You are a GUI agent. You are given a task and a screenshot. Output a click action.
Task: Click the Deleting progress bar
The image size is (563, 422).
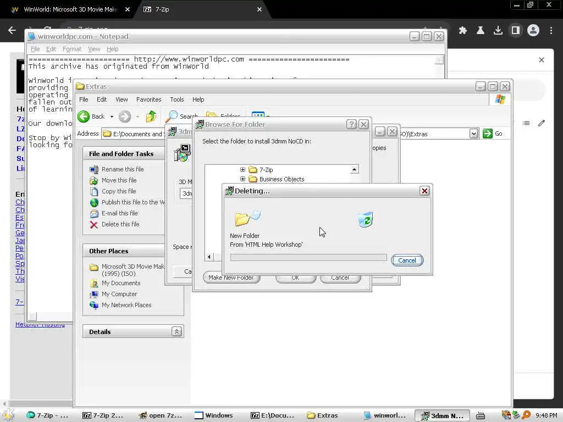point(308,257)
